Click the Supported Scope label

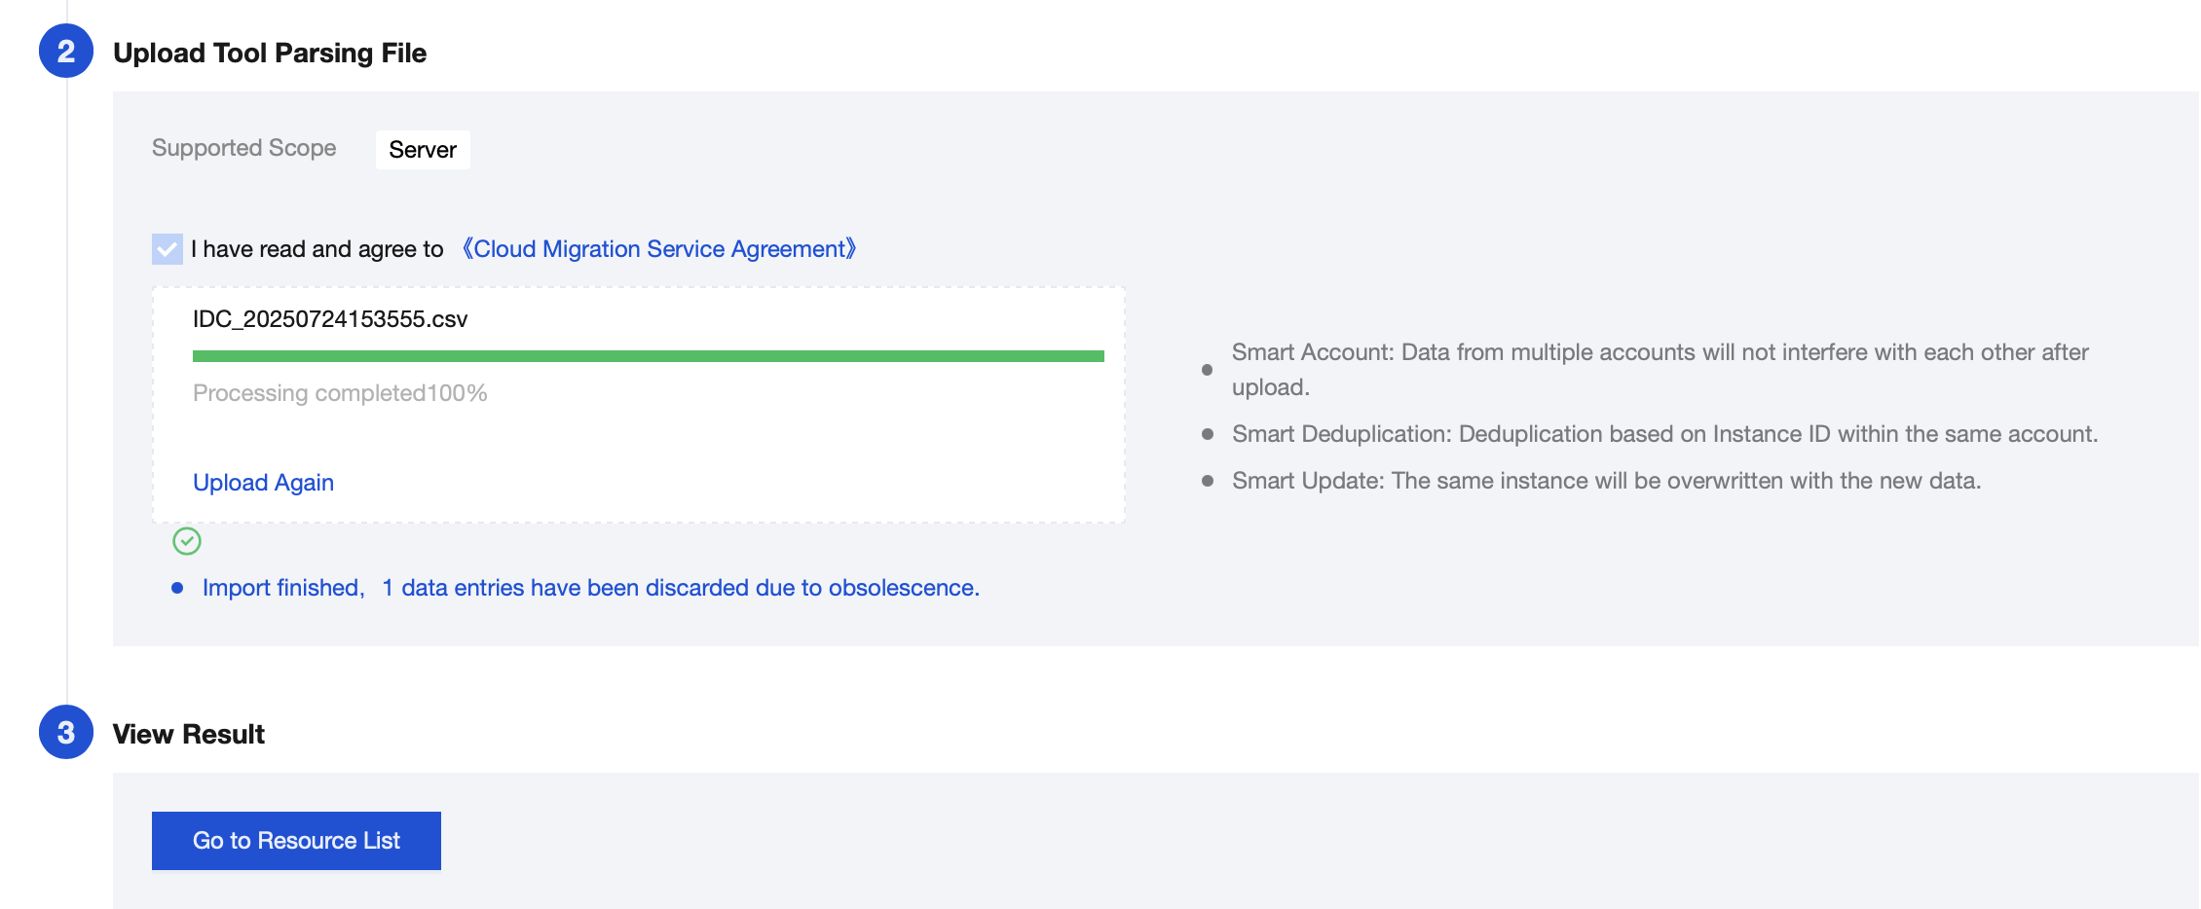click(x=243, y=148)
